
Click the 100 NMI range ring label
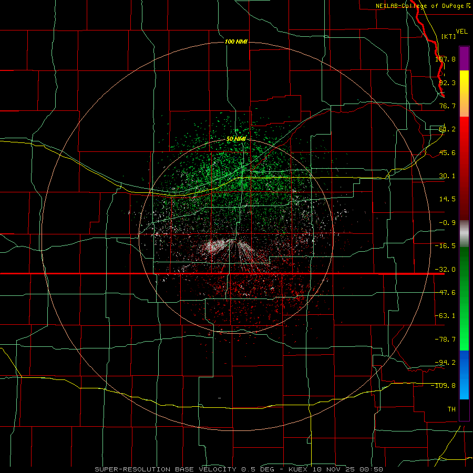coord(236,42)
